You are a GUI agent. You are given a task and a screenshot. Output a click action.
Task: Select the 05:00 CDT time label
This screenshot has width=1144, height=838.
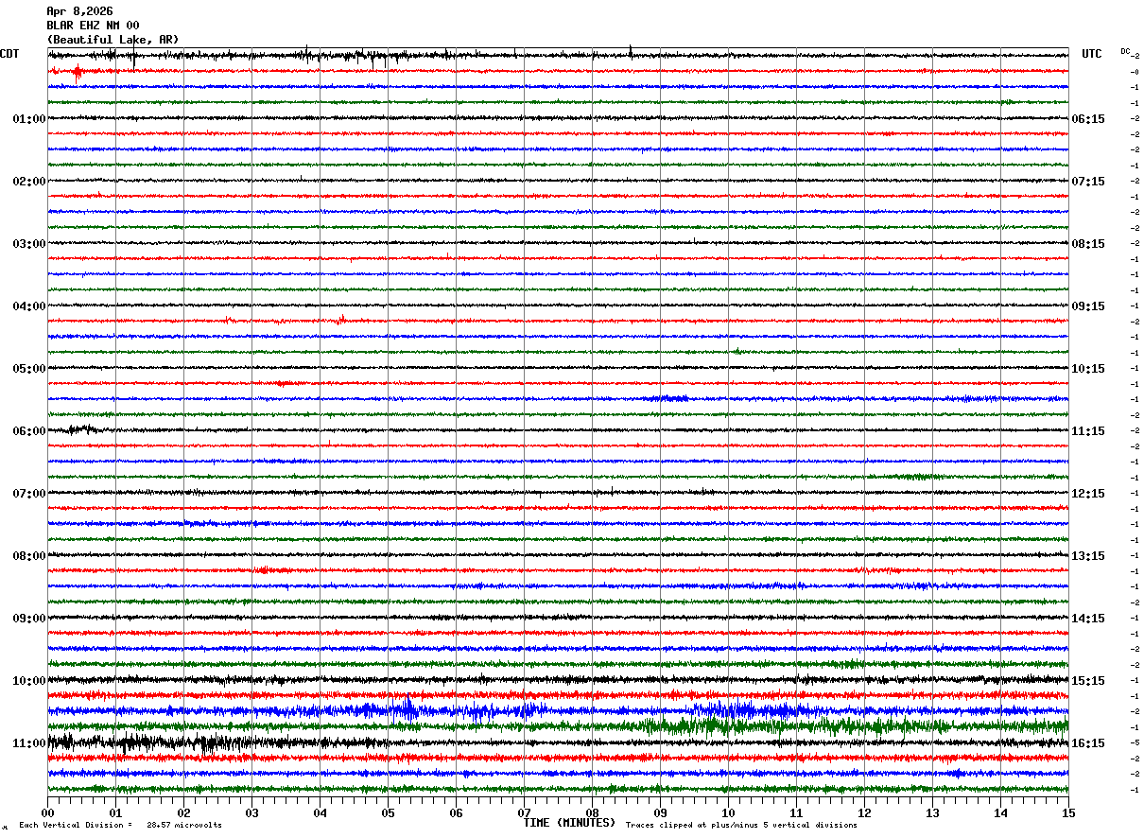[x=29, y=369]
